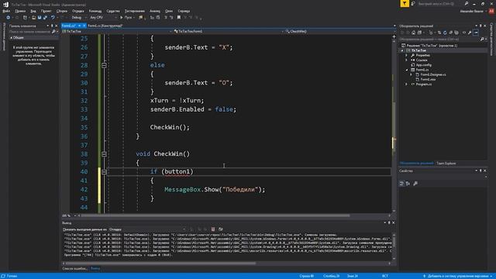Image resolution: width=496 pixels, height=279 pixels.
Task: Open the output source Отладка dropdown
Action: pos(147,229)
